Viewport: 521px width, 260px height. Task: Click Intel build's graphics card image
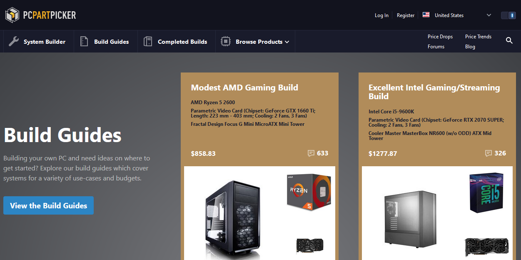[x=486, y=247]
